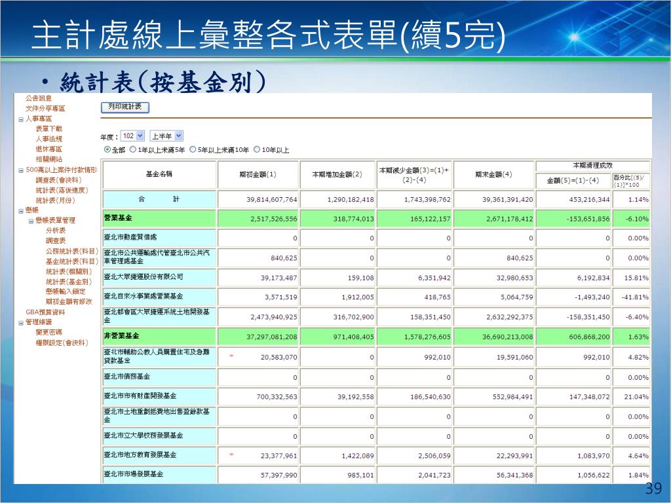Collapse the 懸帳表單管理 tree node
Image resolution: width=671 pixels, height=503 pixels.
pos(31,221)
